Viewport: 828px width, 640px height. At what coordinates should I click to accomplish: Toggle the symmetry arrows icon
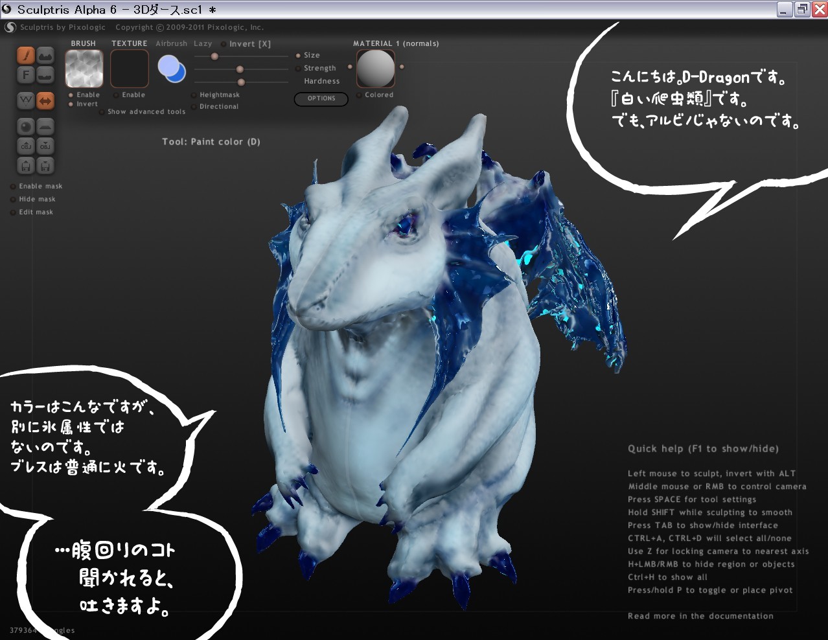pos(45,100)
